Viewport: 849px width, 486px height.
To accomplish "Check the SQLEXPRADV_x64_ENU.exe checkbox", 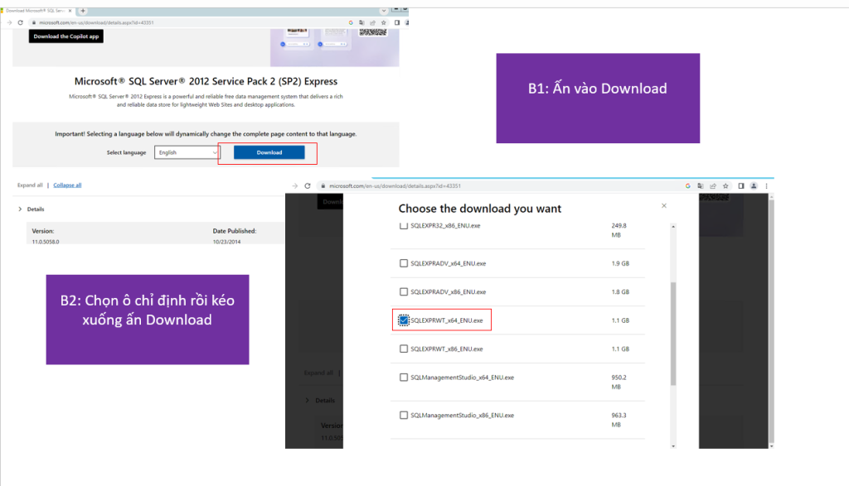I will (x=404, y=263).
